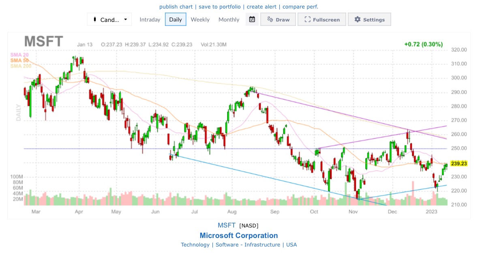The height and width of the screenshot is (253, 478).
Task: Open the Software - Infrastructure industry link
Action: click(248, 245)
